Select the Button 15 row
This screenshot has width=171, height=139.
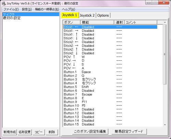pyautogui.click(x=110, y=124)
